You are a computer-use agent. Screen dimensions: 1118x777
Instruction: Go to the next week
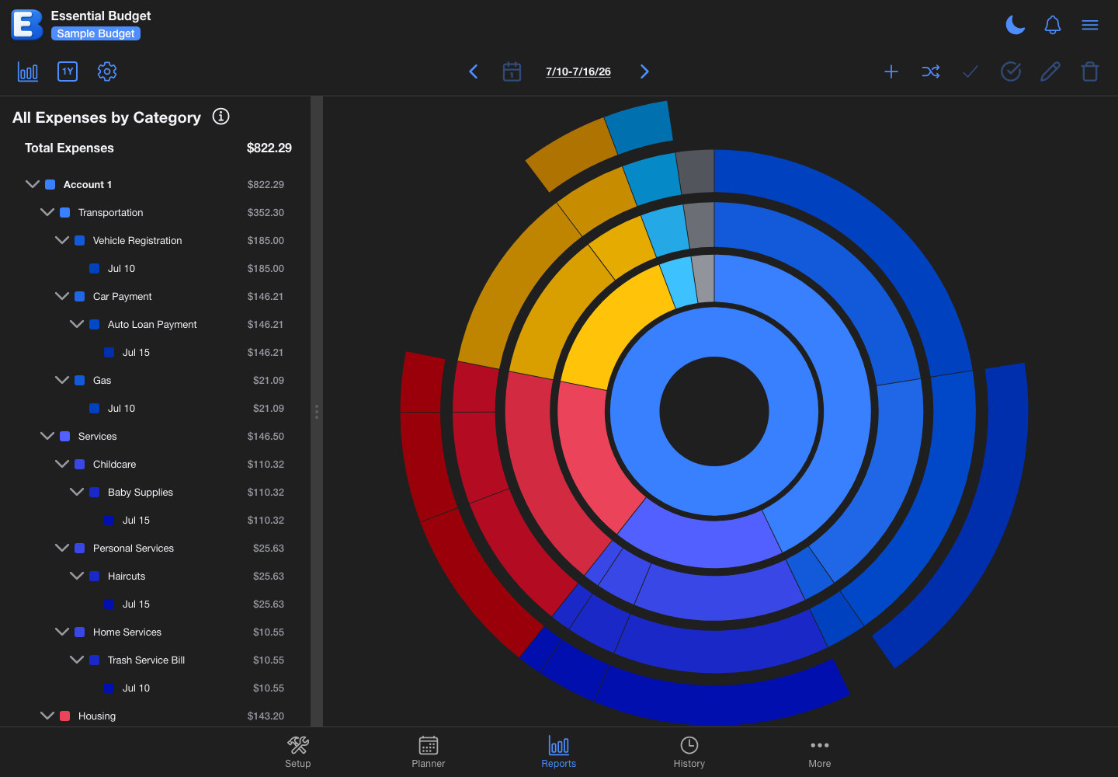point(644,71)
